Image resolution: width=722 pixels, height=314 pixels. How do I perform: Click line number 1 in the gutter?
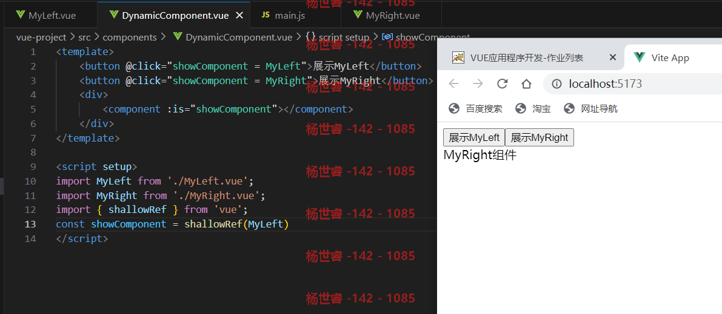33,52
